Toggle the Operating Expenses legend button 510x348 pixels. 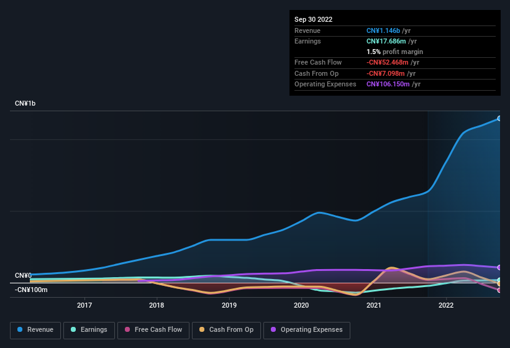pos(307,330)
